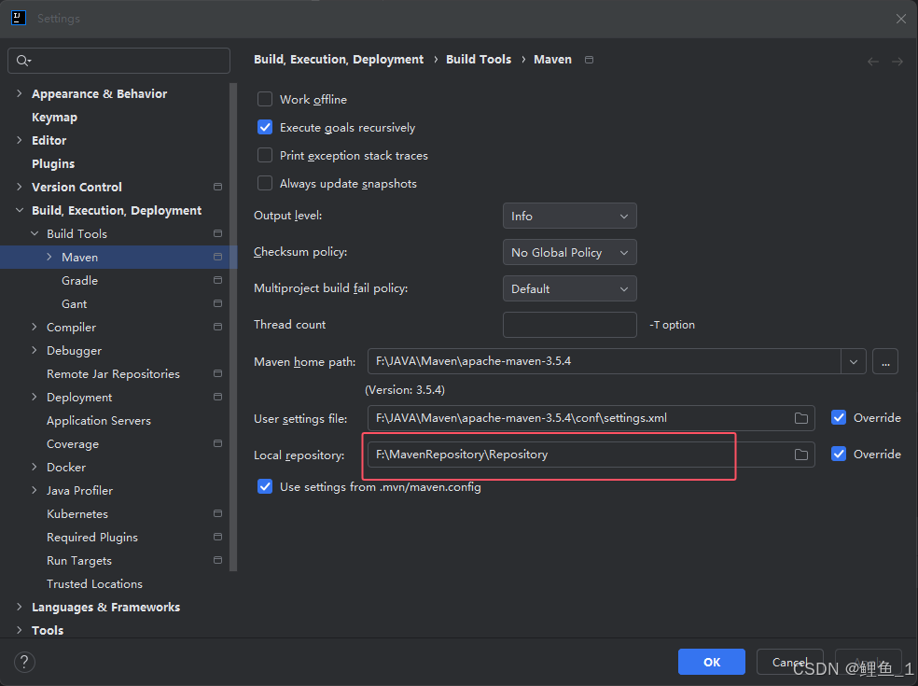The height and width of the screenshot is (686, 918).
Task: Click project icon beside Required Plugins
Action: 217,538
